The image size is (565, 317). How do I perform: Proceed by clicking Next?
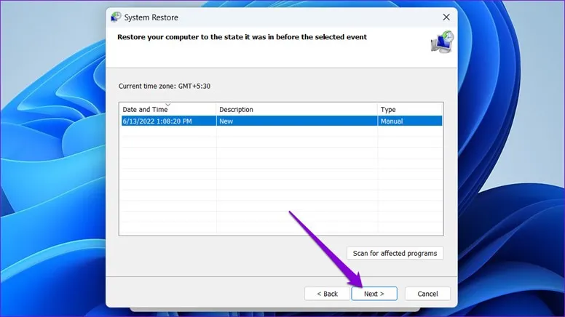tap(374, 294)
